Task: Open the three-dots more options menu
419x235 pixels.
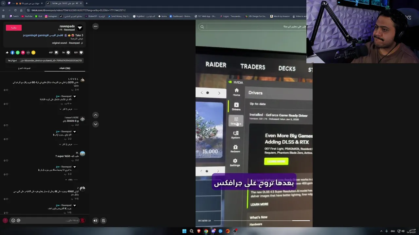Action: (96, 26)
